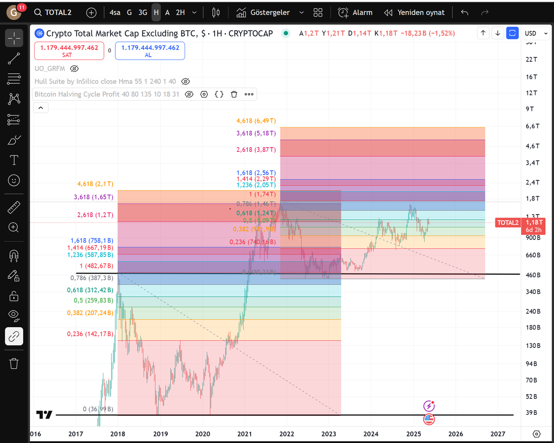Open the layout templates grid icon
Viewport: 554px width, 443px height.
click(318, 12)
